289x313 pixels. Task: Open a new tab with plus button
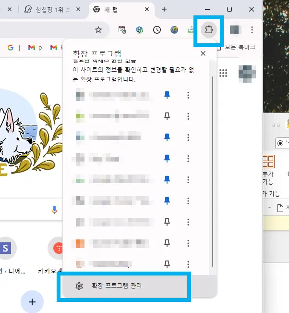164,9
